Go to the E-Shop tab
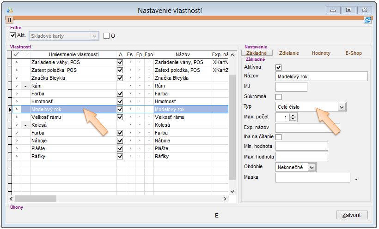379x229 pixels. coord(354,53)
